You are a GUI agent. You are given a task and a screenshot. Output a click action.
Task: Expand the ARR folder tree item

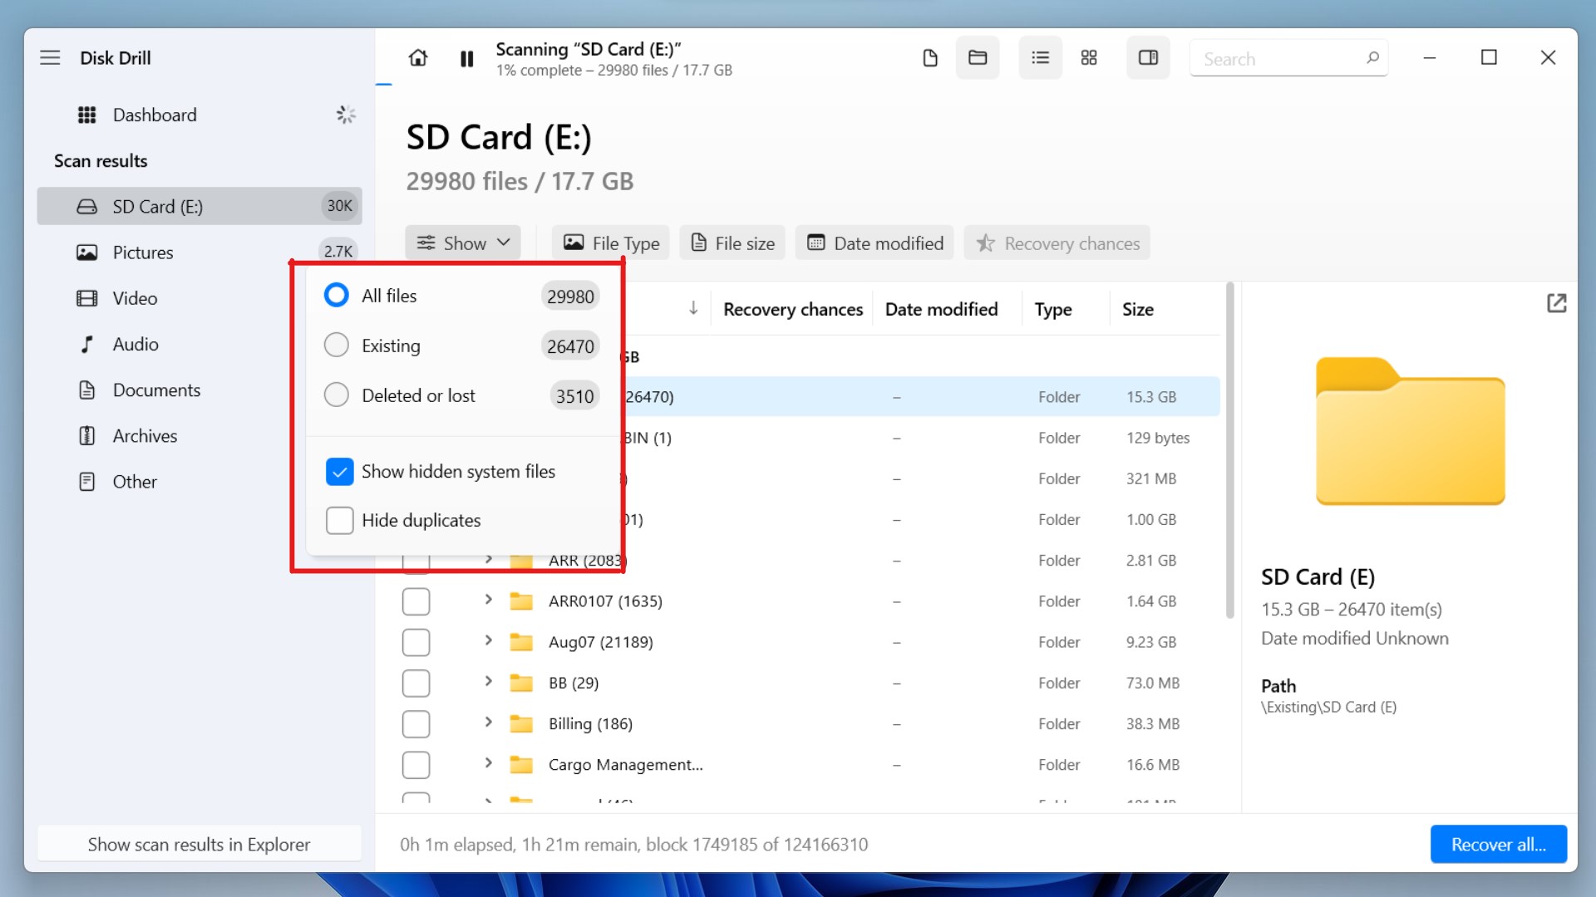click(x=486, y=560)
